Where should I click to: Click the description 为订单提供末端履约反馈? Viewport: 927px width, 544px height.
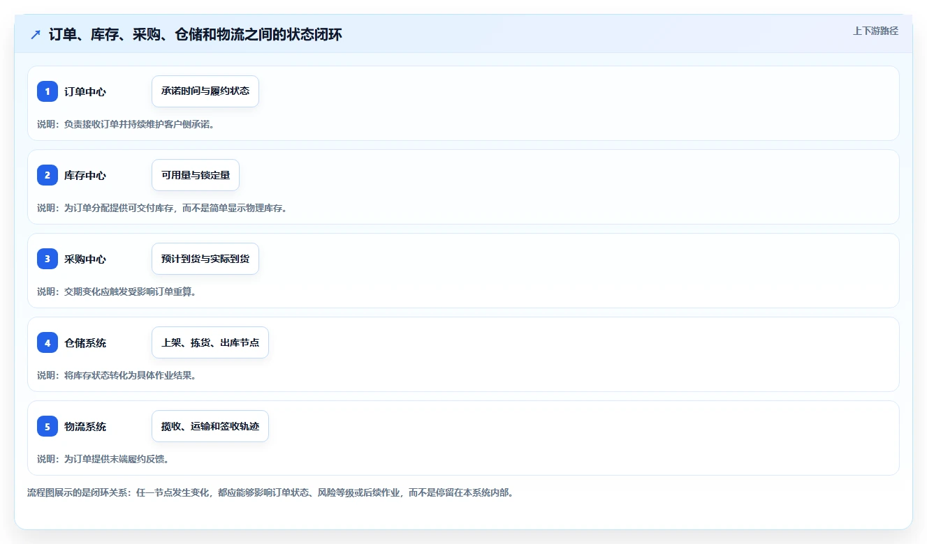103,459
